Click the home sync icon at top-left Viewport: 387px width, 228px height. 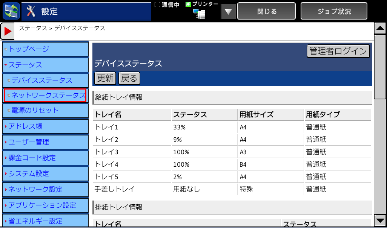11,11
